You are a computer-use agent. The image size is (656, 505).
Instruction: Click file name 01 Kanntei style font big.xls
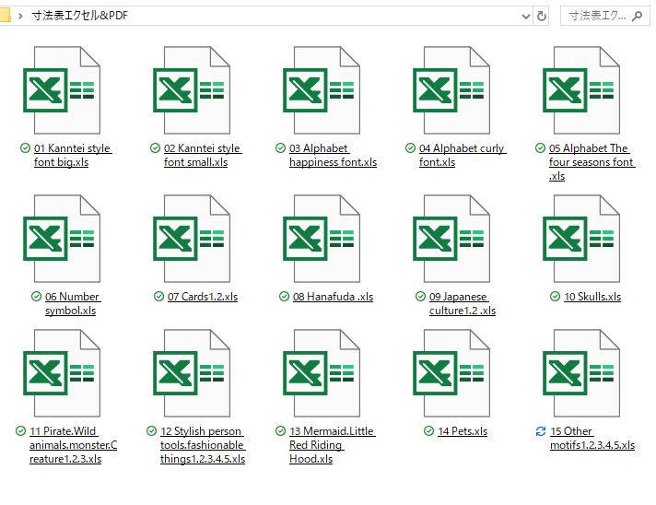point(73,155)
